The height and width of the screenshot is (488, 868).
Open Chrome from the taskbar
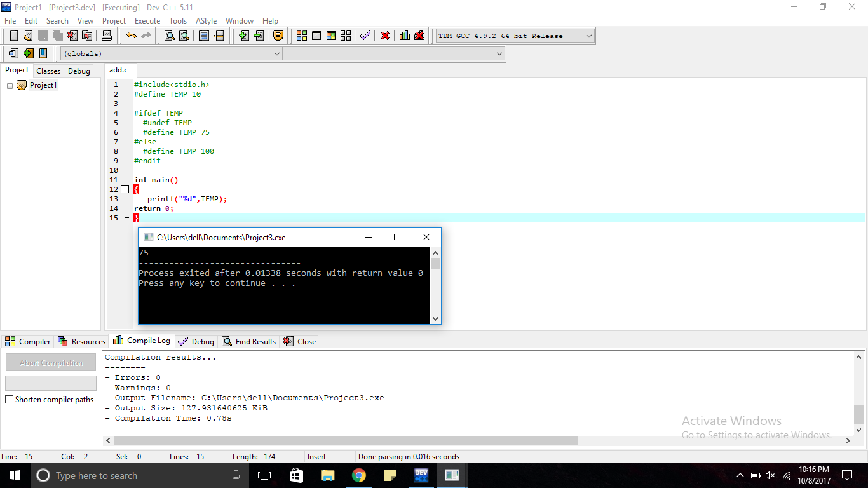click(x=358, y=475)
